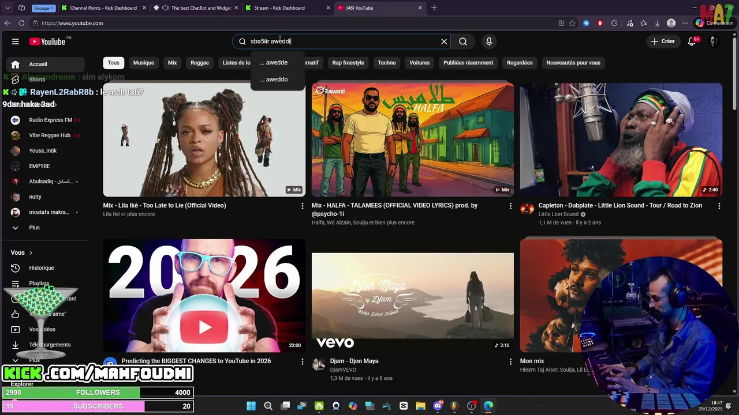Viewport: 739px width, 415px height.
Task: Open the Groupe 1 tab group
Action: pyautogui.click(x=44, y=8)
